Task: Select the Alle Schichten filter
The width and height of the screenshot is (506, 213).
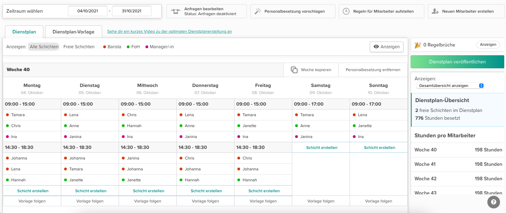Action: pos(44,46)
